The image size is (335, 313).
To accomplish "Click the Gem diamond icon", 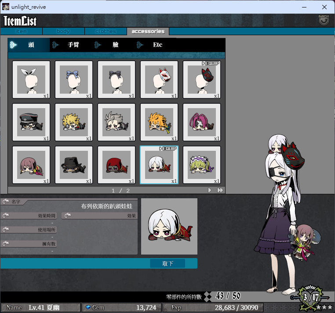I will (x=88, y=307).
